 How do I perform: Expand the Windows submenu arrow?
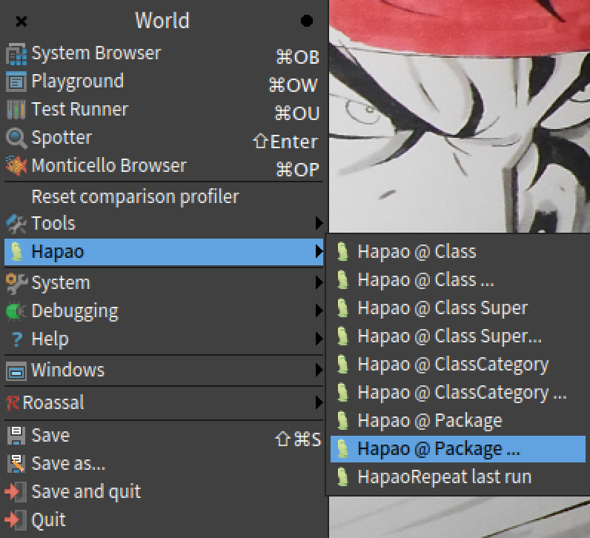pyautogui.click(x=319, y=371)
